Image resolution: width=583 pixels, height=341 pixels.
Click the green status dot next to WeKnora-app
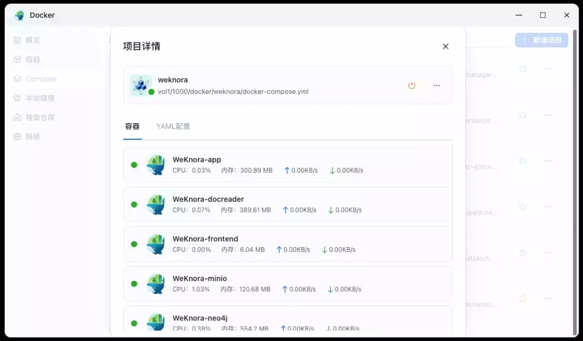click(x=134, y=165)
